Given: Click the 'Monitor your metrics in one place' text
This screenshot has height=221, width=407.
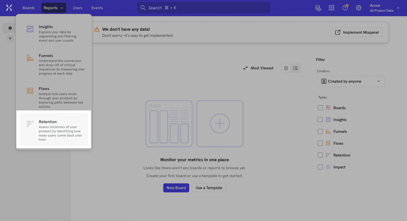Looking at the screenshot, I should click(194, 160).
